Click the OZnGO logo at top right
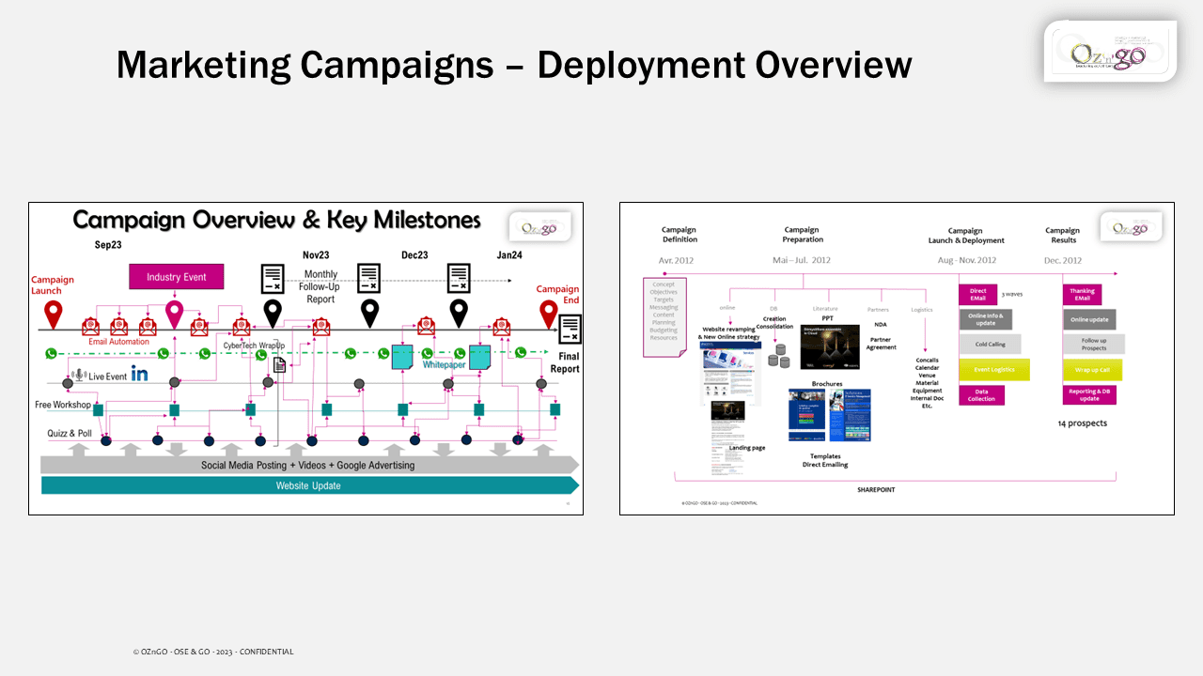This screenshot has width=1203, height=676. point(1109,52)
